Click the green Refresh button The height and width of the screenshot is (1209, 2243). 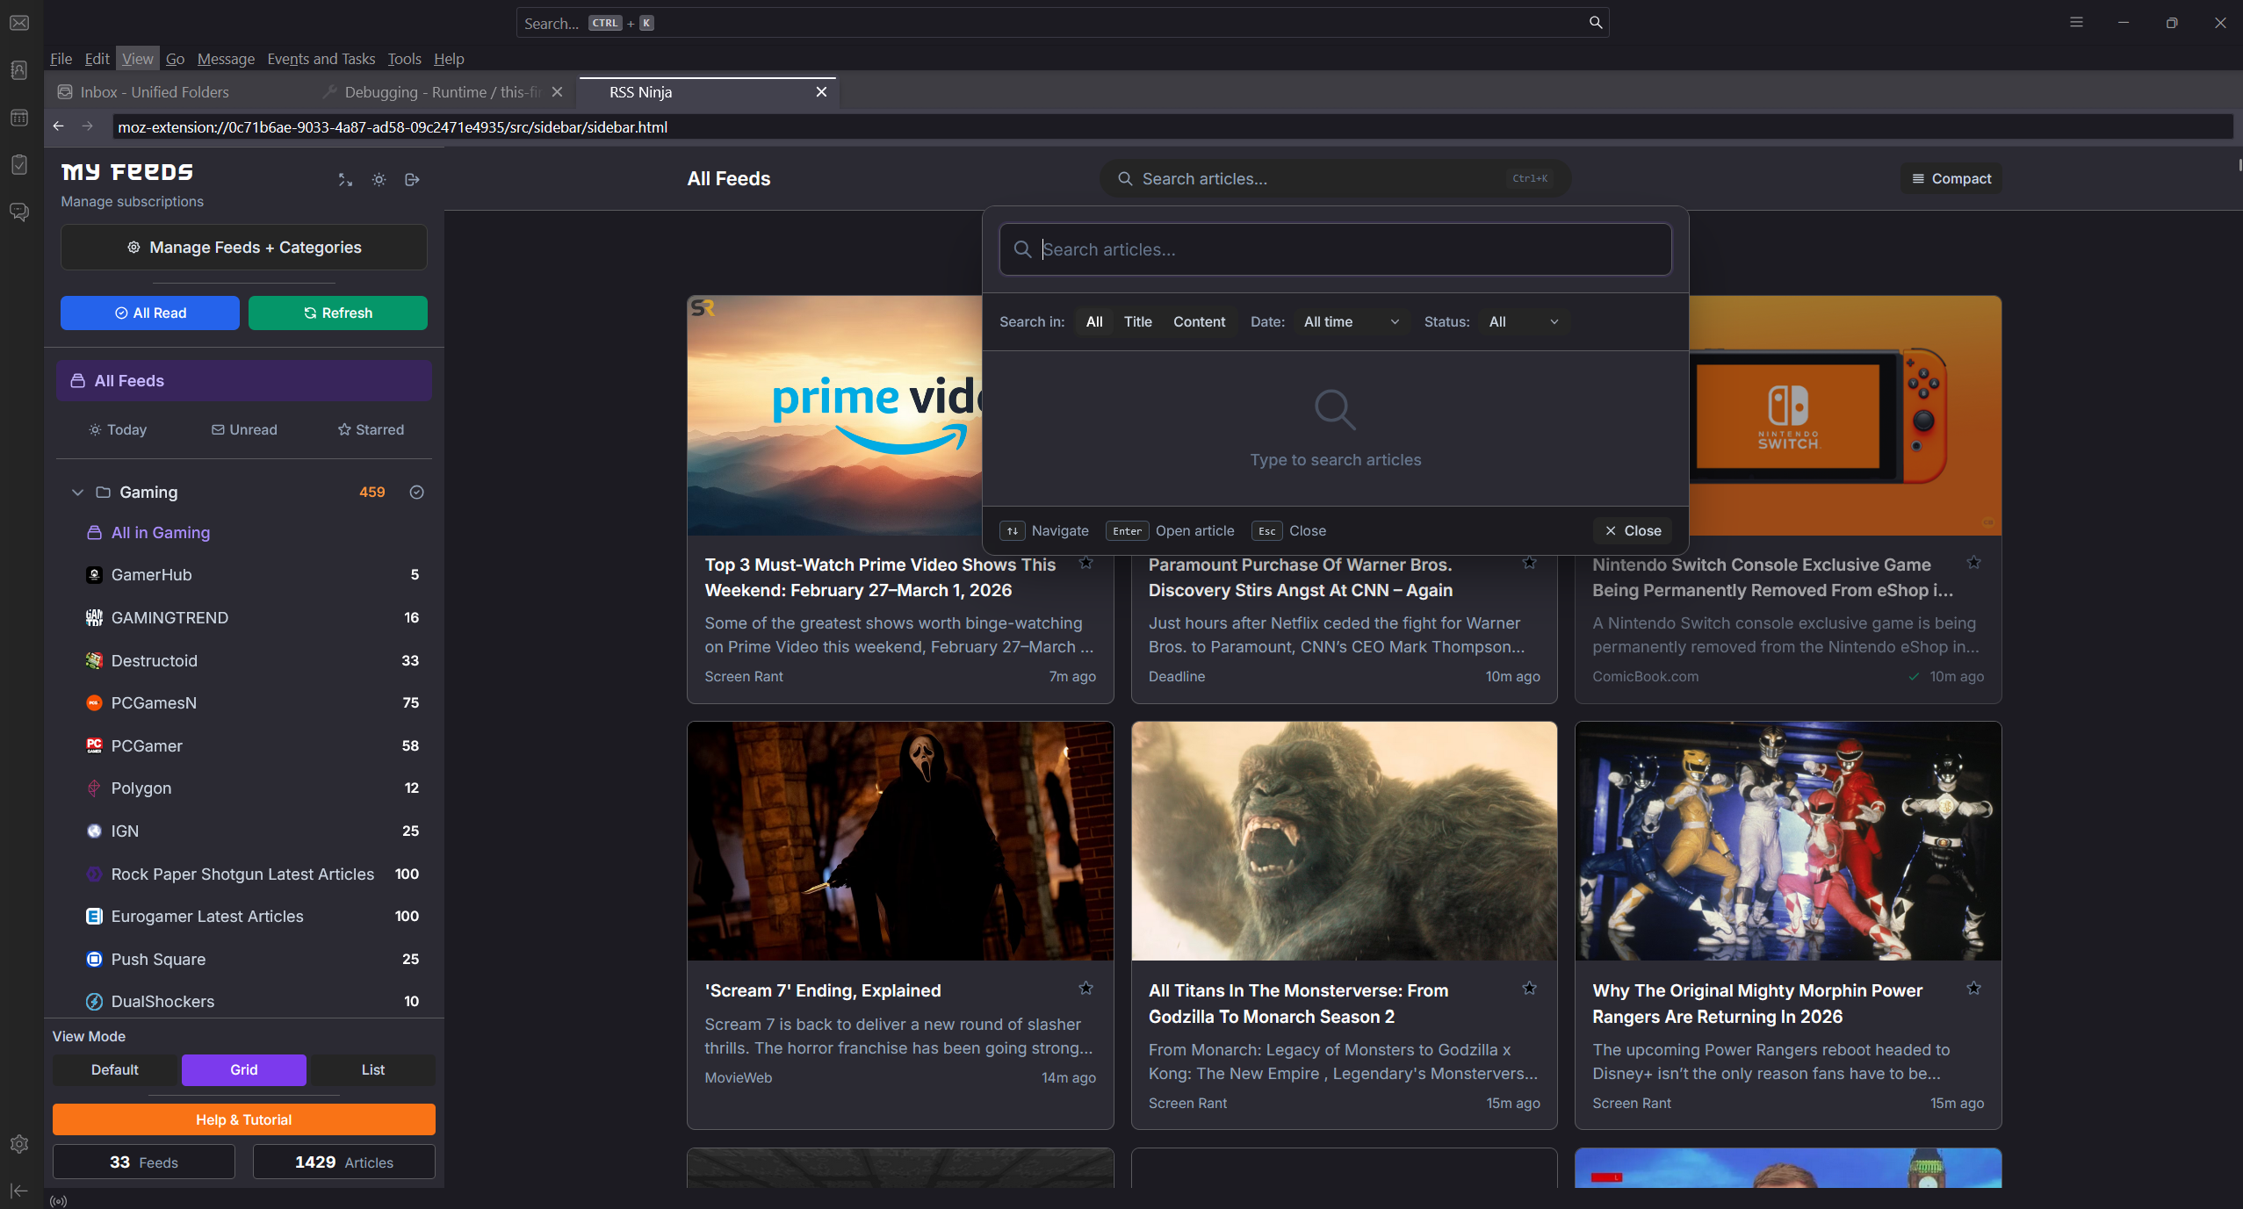click(337, 313)
